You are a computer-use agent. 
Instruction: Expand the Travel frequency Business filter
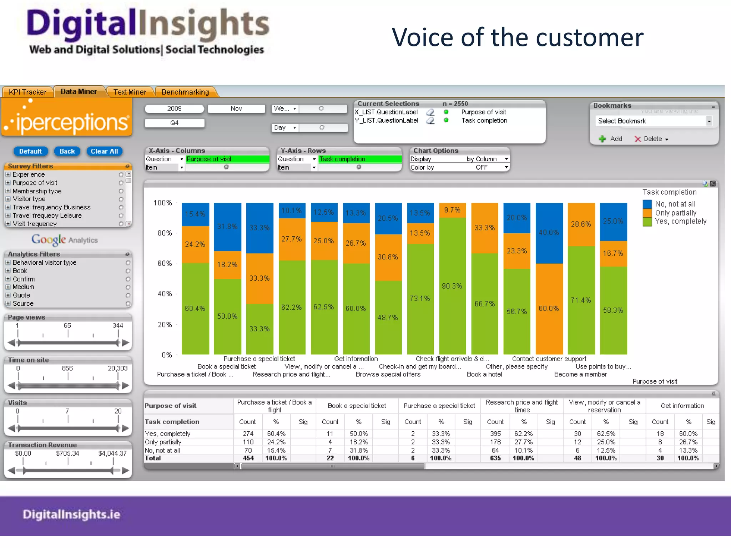[x=8, y=207]
